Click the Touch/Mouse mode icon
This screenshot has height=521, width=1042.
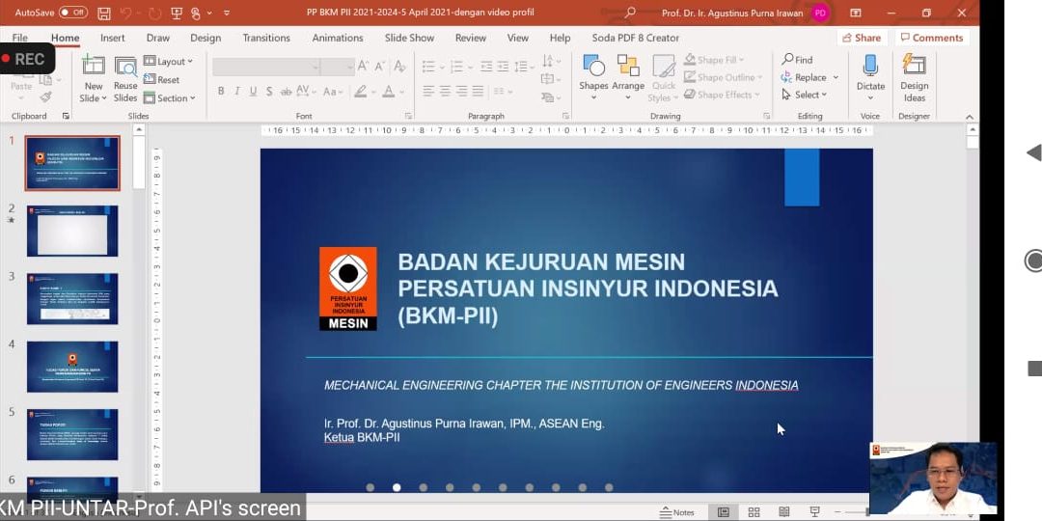(x=195, y=13)
